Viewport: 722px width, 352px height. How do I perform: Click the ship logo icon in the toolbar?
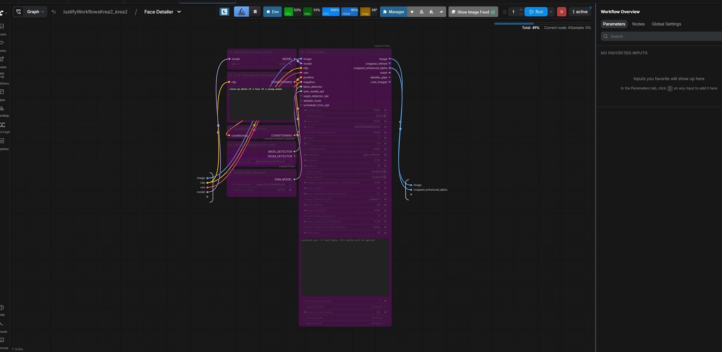point(242,12)
